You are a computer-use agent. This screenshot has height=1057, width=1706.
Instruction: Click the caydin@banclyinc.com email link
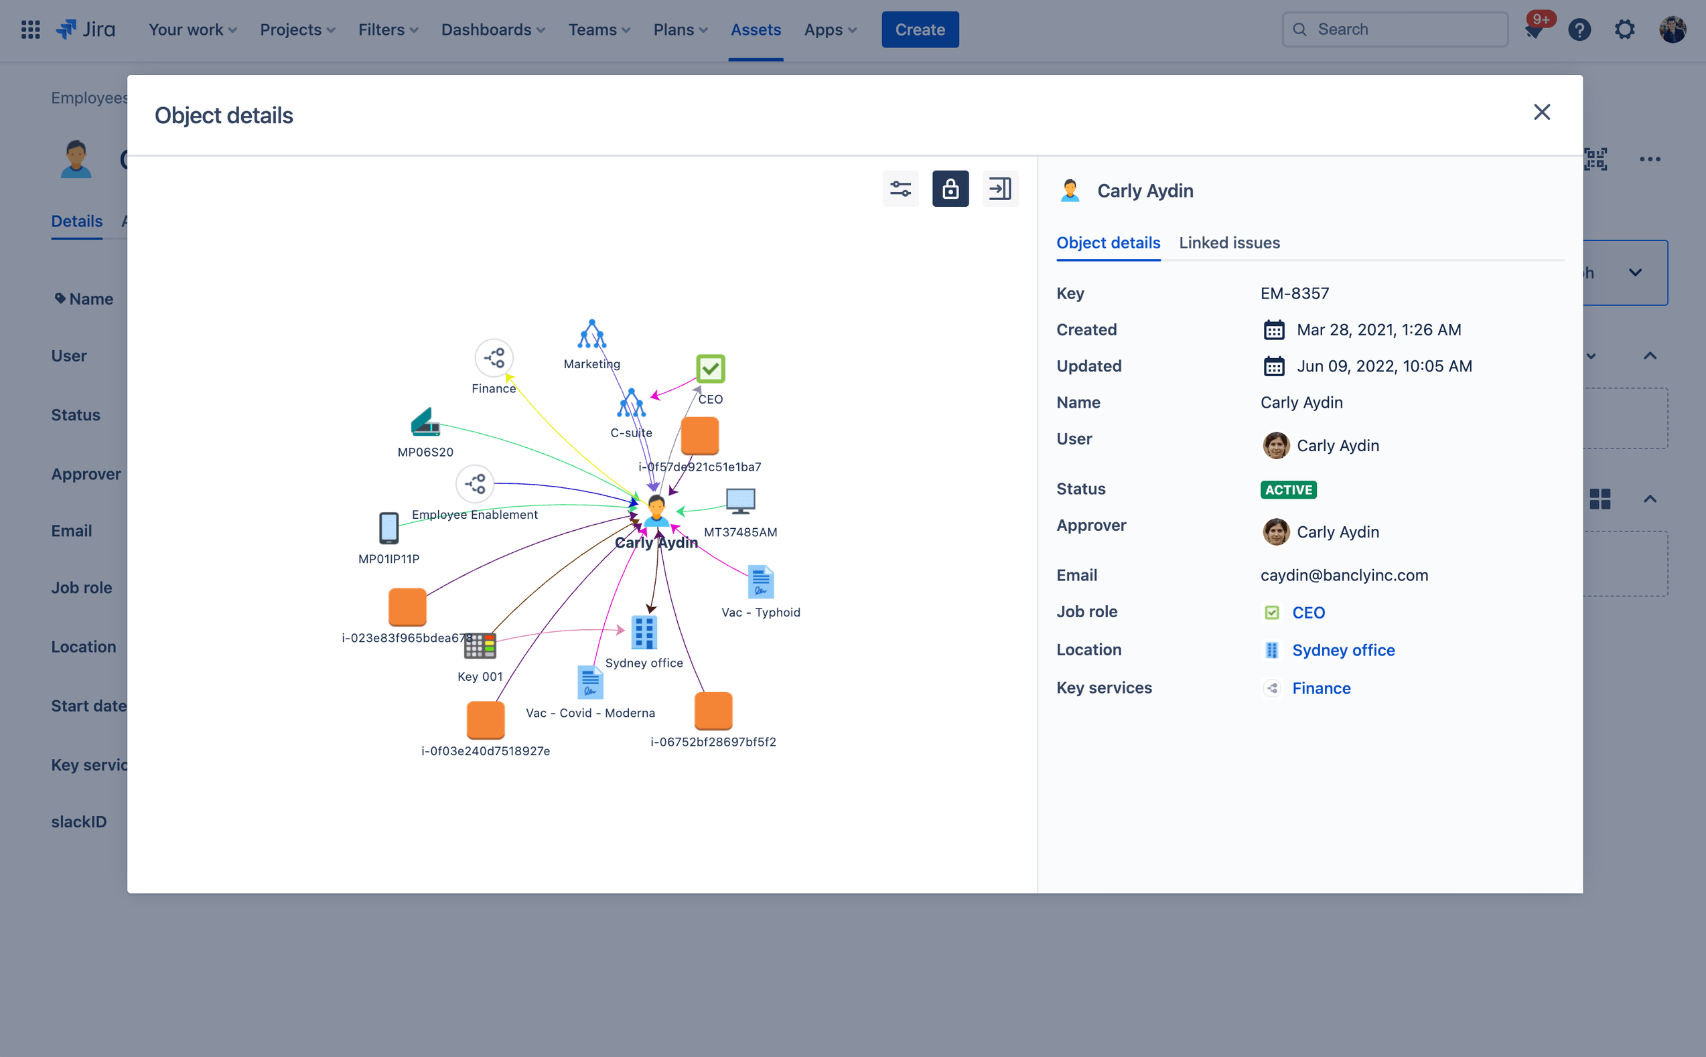point(1343,575)
